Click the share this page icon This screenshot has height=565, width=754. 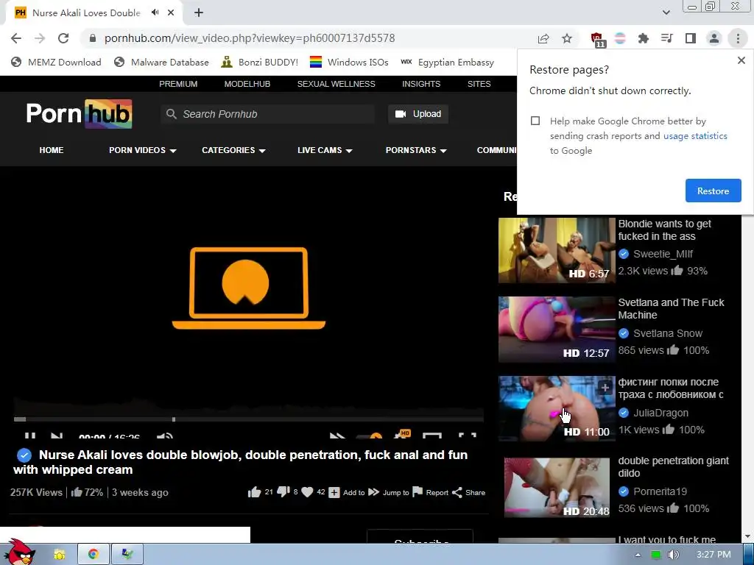[x=543, y=38]
